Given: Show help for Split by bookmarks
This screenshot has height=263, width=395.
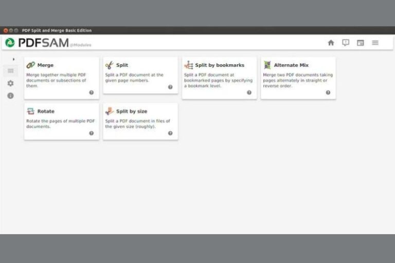Looking at the screenshot, I should pos(249,92).
